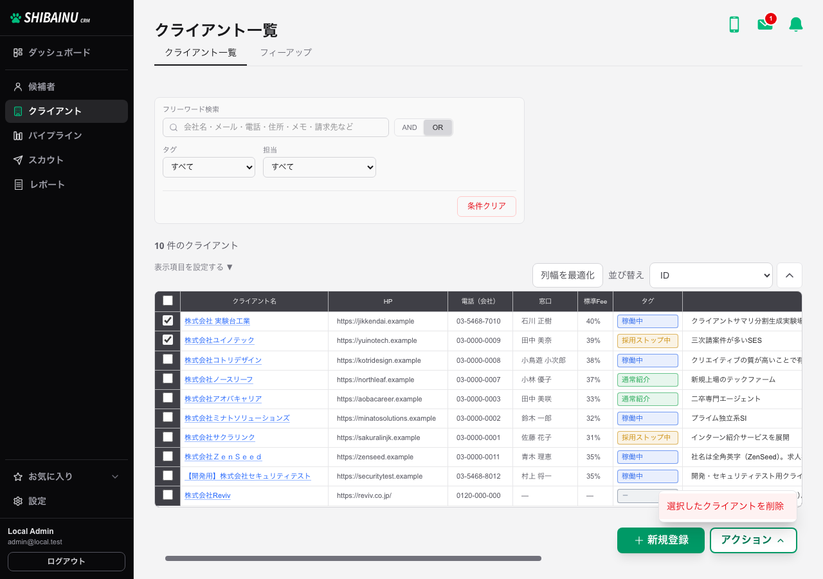Click the 条件クリア button

point(487,207)
